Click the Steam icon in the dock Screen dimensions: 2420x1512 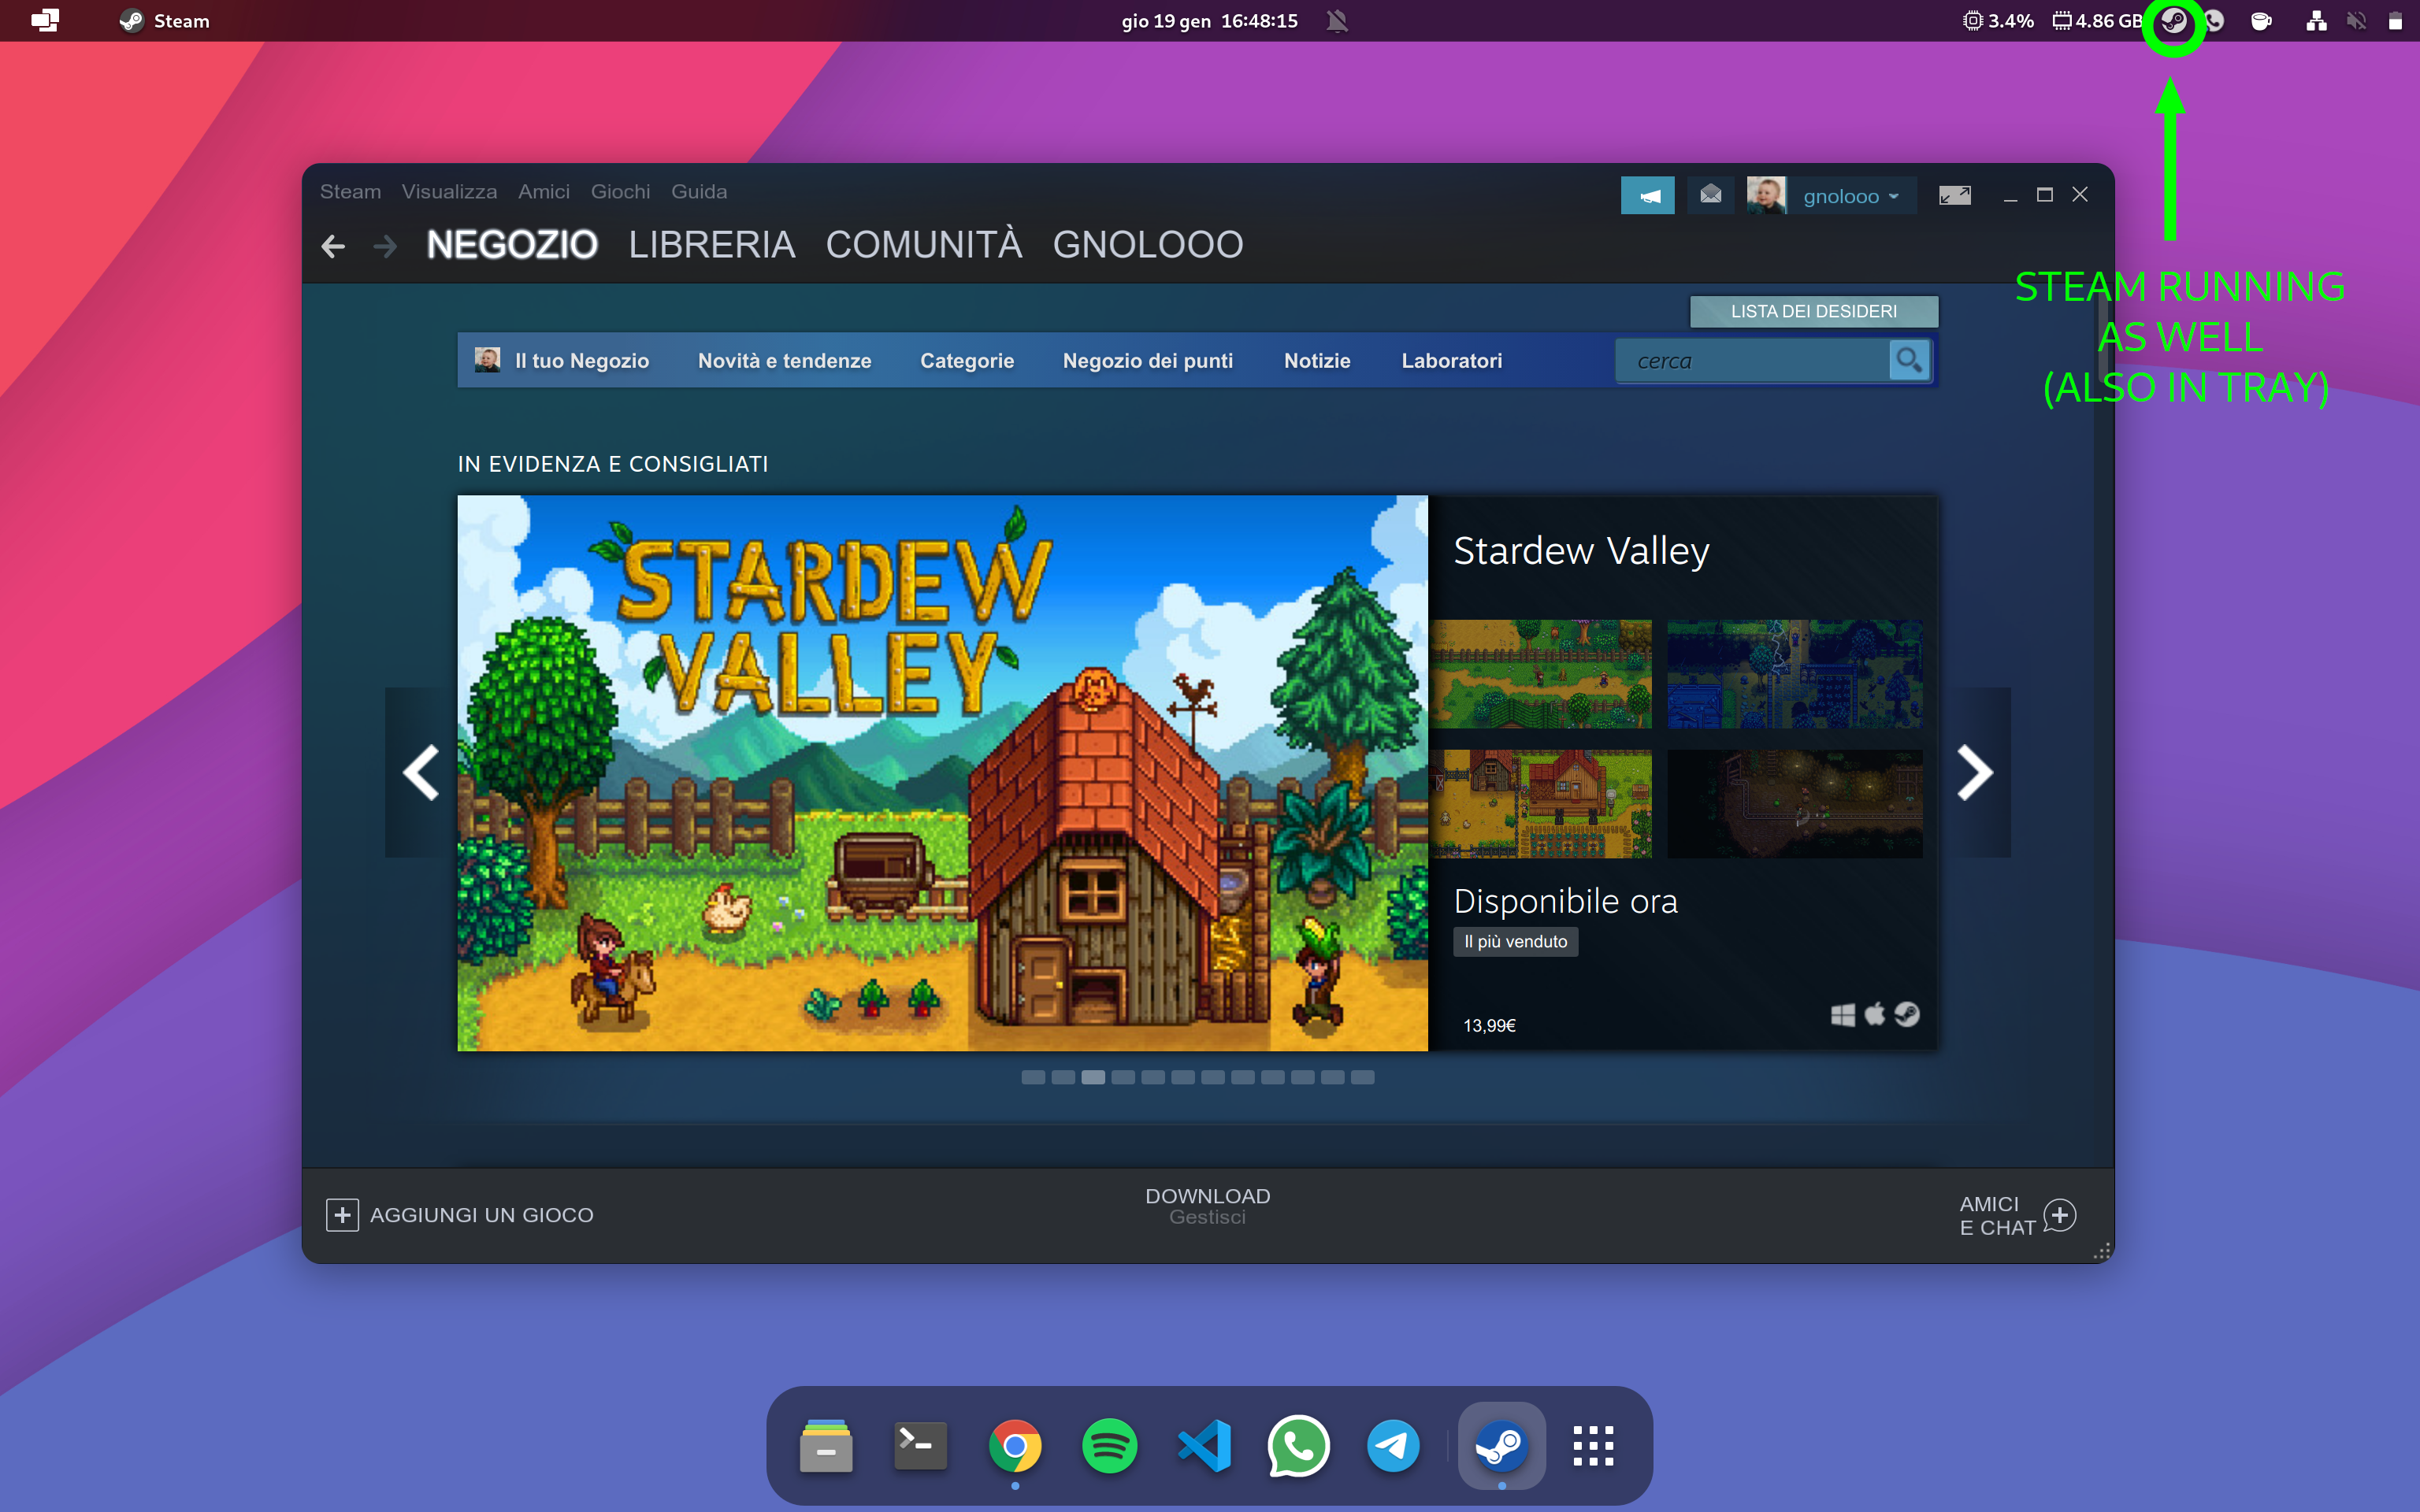(x=1501, y=1446)
